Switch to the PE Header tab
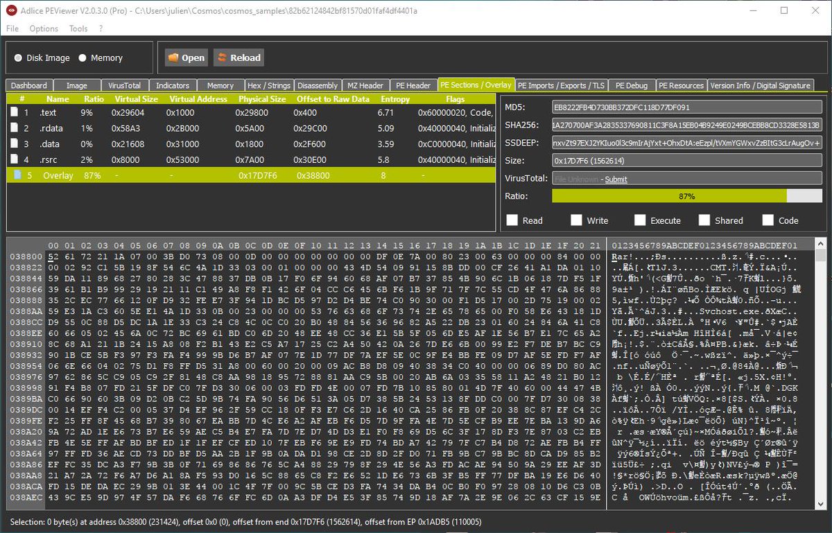The height and width of the screenshot is (533, 832). coord(413,85)
